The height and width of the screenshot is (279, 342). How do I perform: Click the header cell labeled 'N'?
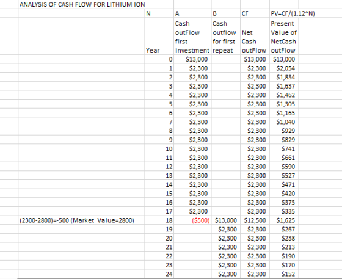(159, 13)
